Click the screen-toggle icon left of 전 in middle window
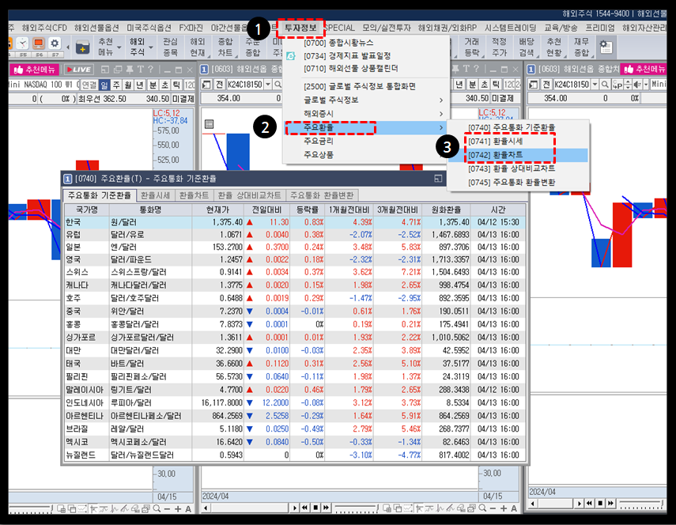The width and height of the screenshot is (676, 525). pyautogui.click(x=206, y=85)
